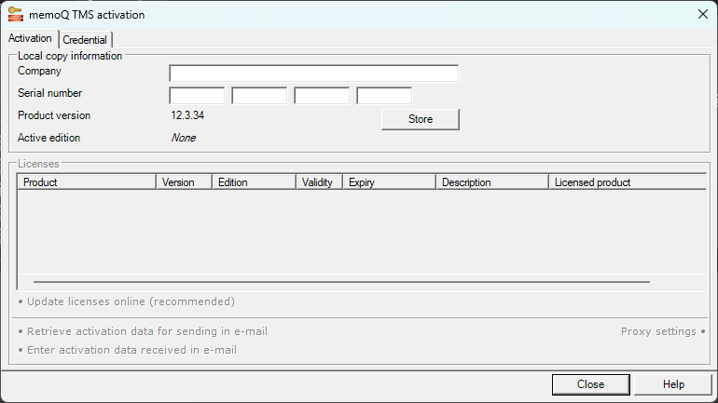Click the Expiry column header

pos(389,182)
